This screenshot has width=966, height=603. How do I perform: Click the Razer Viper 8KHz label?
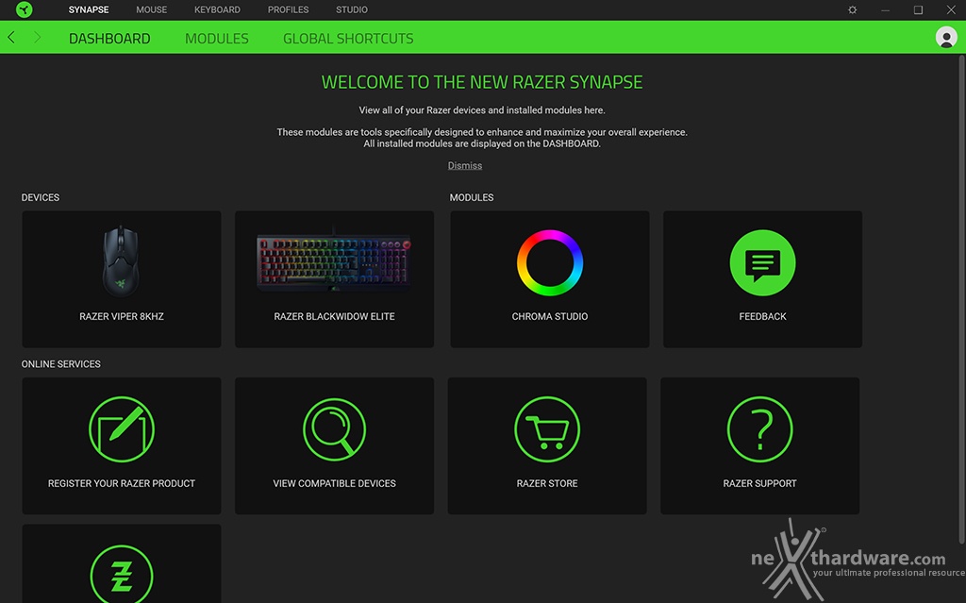point(122,316)
